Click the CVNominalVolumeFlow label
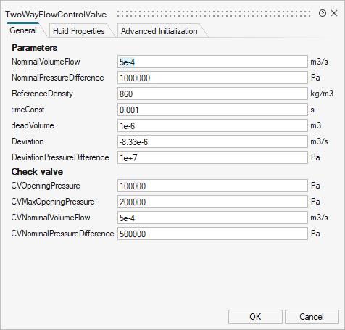Viewport: 345px width, 330px height. pyautogui.click(x=51, y=218)
